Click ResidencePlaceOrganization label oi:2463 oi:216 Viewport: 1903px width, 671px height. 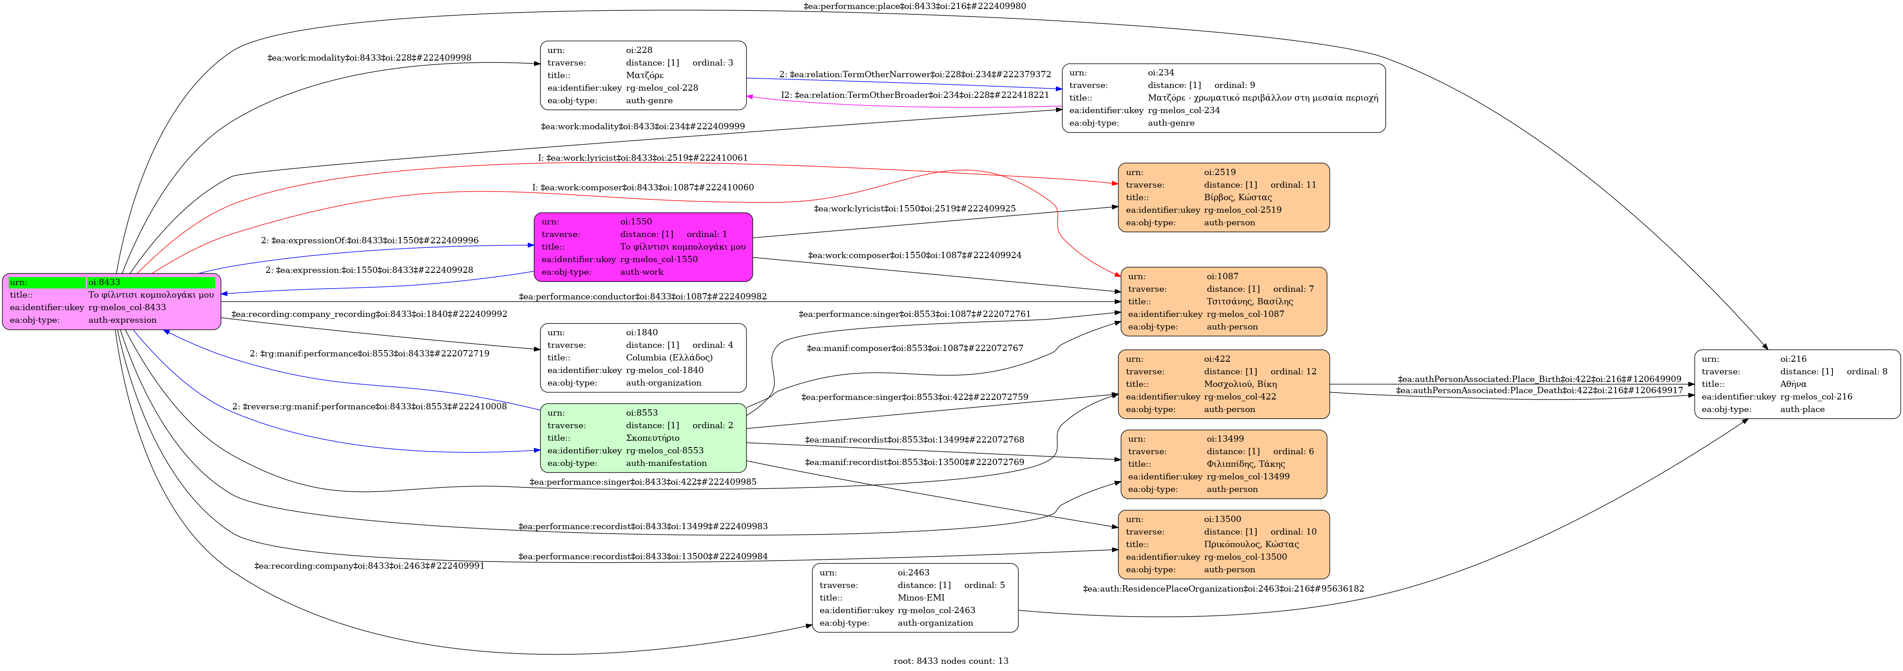[x=1223, y=589]
